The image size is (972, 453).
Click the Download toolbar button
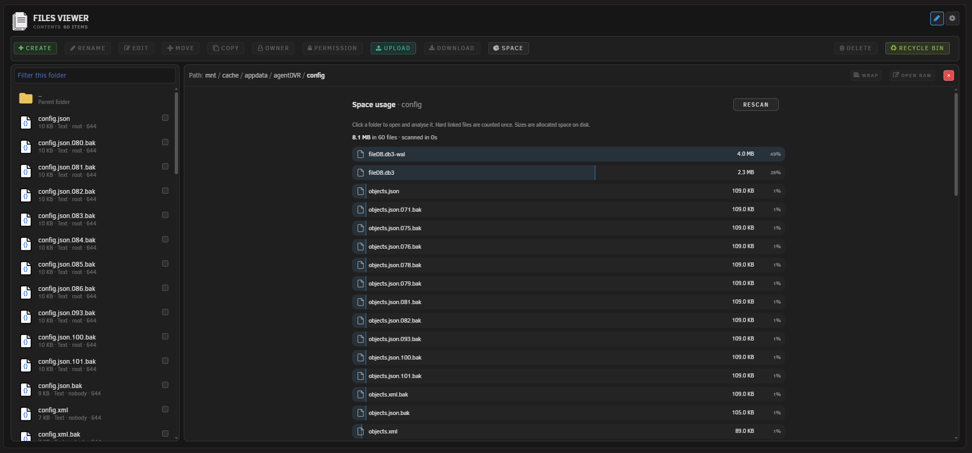click(452, 48)
